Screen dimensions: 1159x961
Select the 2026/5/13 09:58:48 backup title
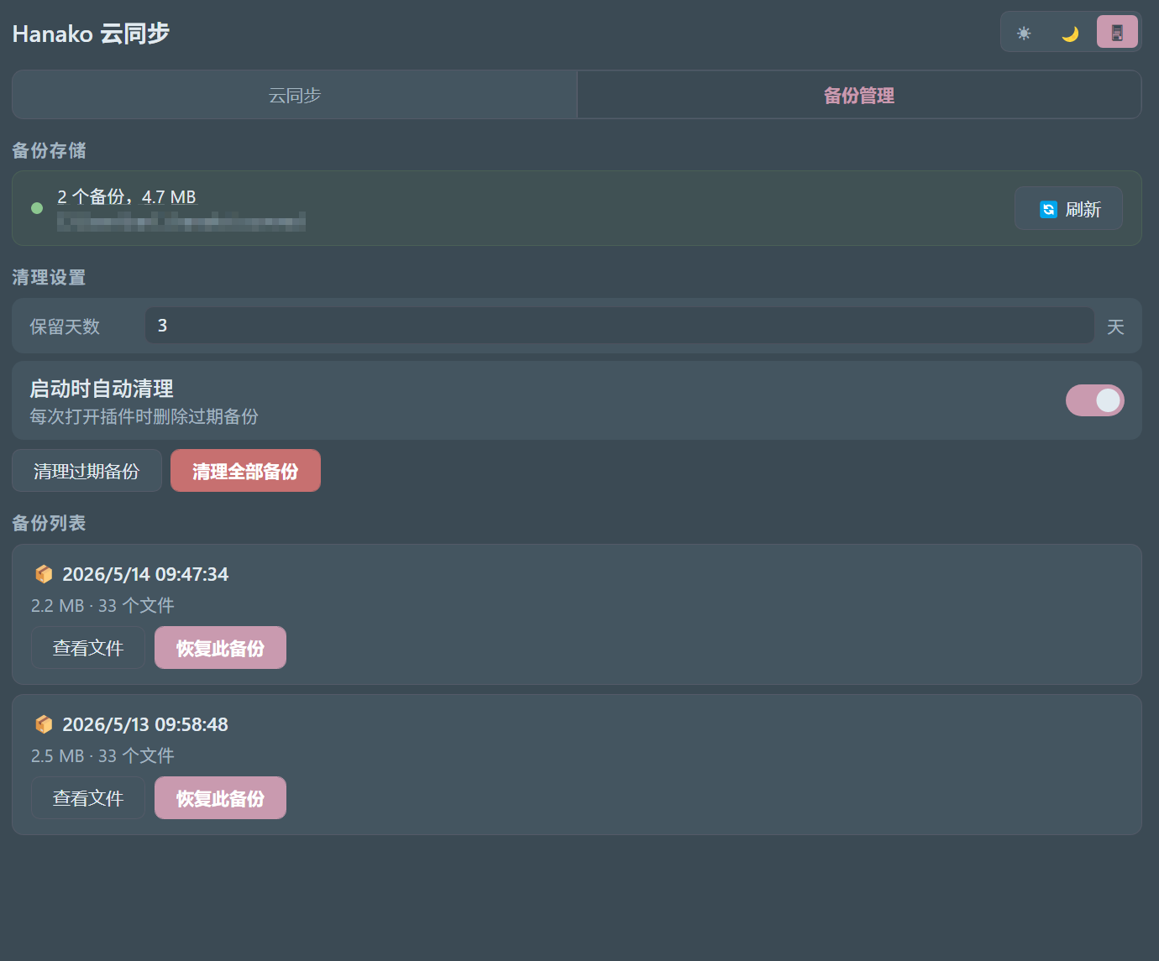145,724
